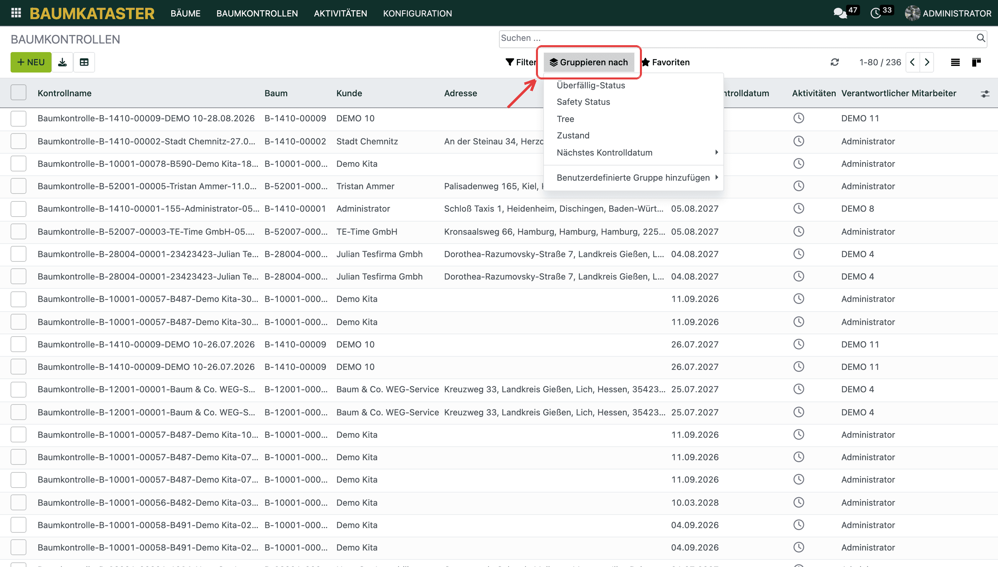Expand Nächstes Kontrolldatum submenu

634,153
